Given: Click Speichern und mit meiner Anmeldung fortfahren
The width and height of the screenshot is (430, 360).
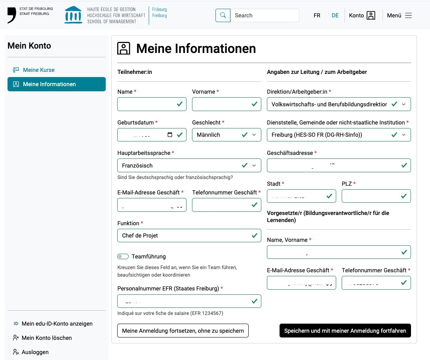Looking at the screenshot, I should (345, 331).
